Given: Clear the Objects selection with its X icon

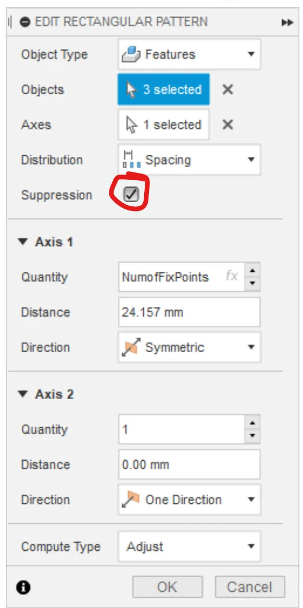Looking at the screenshot, I should [x=228, y=90].
